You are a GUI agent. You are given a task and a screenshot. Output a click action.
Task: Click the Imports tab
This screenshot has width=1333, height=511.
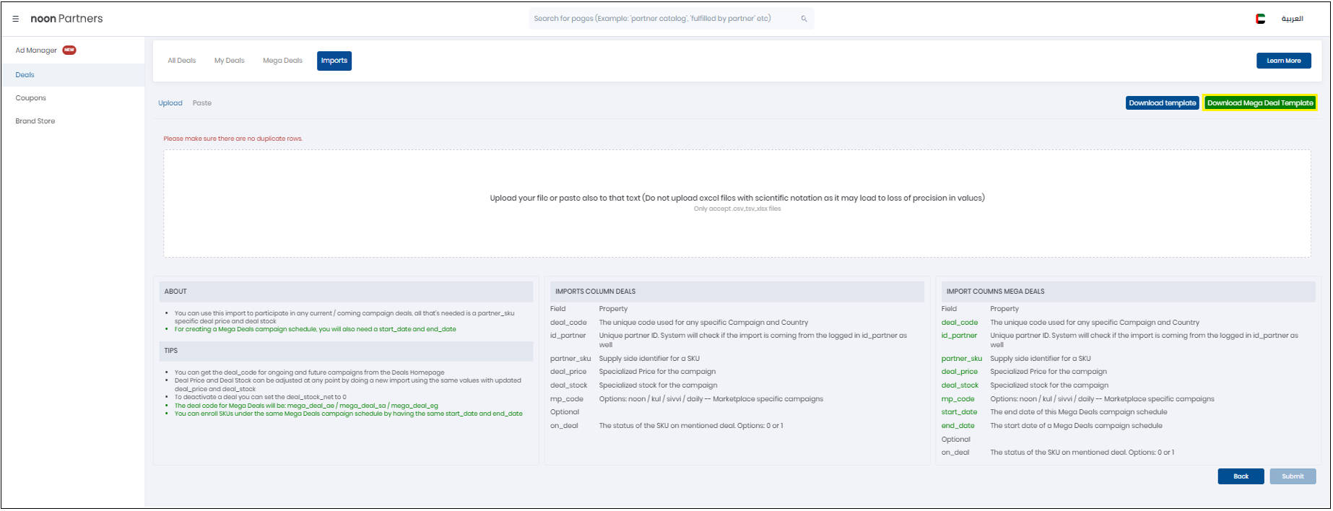334,61
